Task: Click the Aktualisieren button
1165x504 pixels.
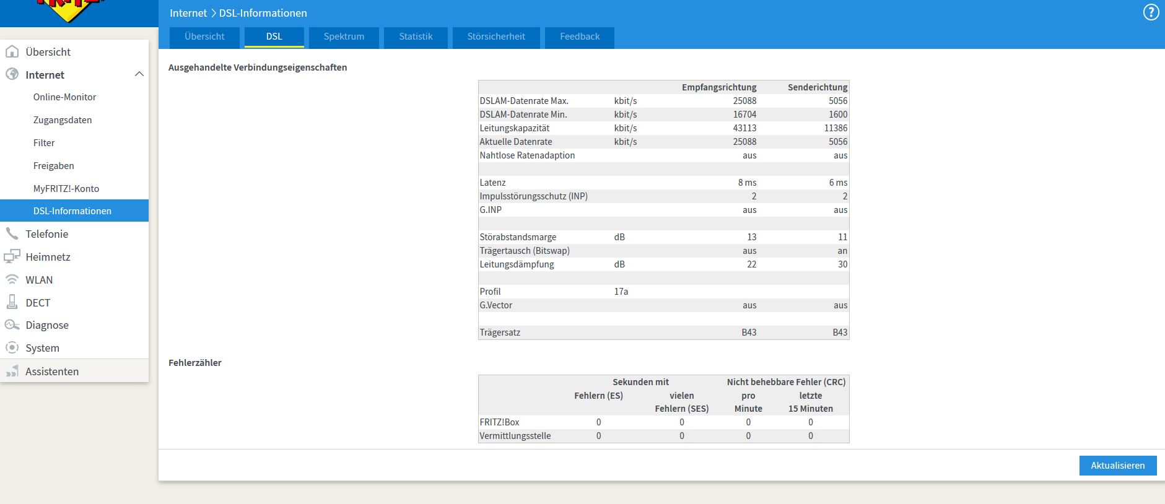Action: pos(1118,466)
